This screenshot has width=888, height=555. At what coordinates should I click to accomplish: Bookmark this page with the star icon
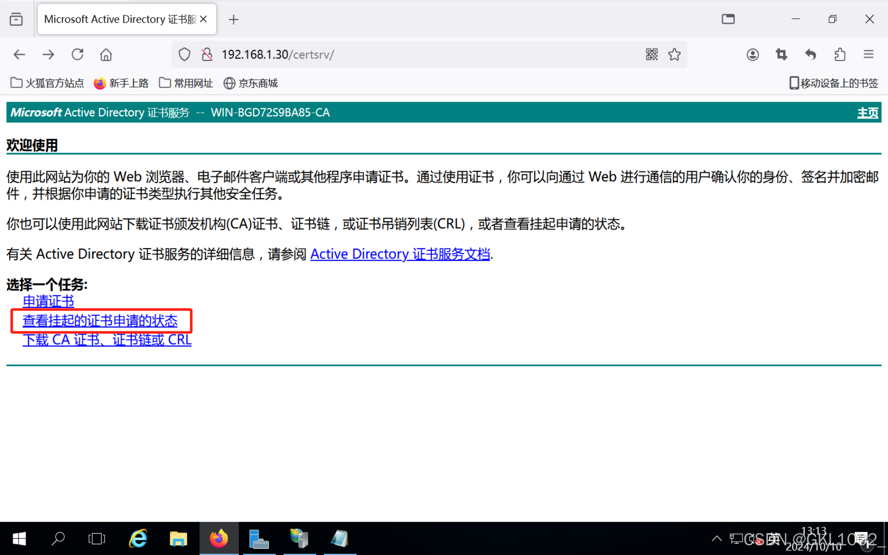[x=674, y=54]
